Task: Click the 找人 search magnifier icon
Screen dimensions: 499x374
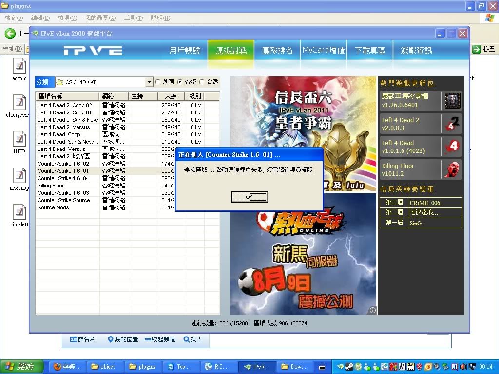Action: coord(186,339)
